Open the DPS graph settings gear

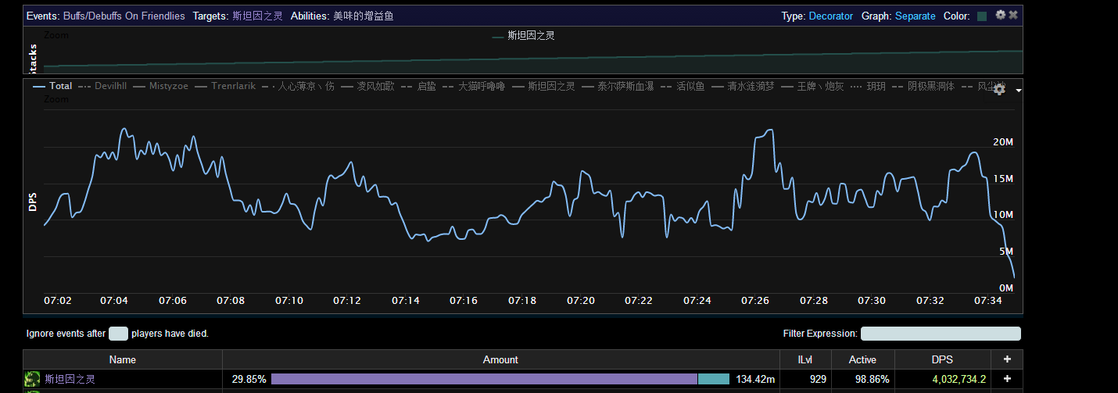pos(998,90)
